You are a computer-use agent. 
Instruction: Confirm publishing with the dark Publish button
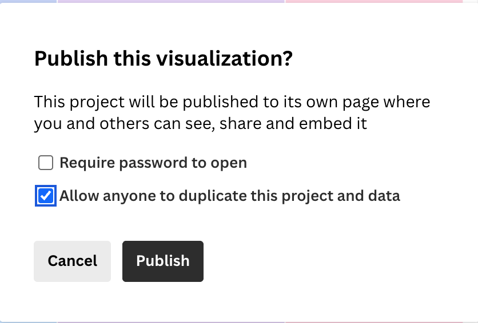[163, 261]
